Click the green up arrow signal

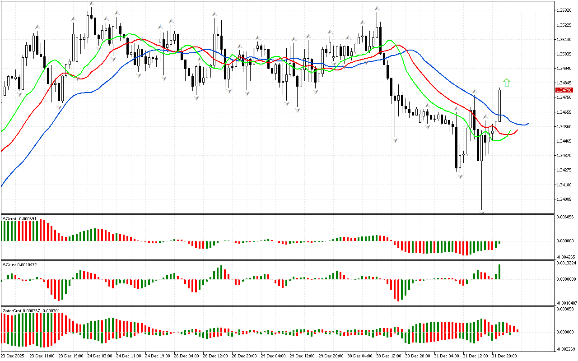(x=507, y=83)
